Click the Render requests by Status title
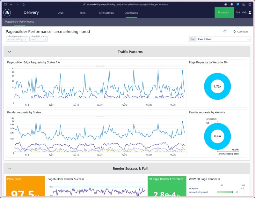255x198 pixels. (24, 112)
